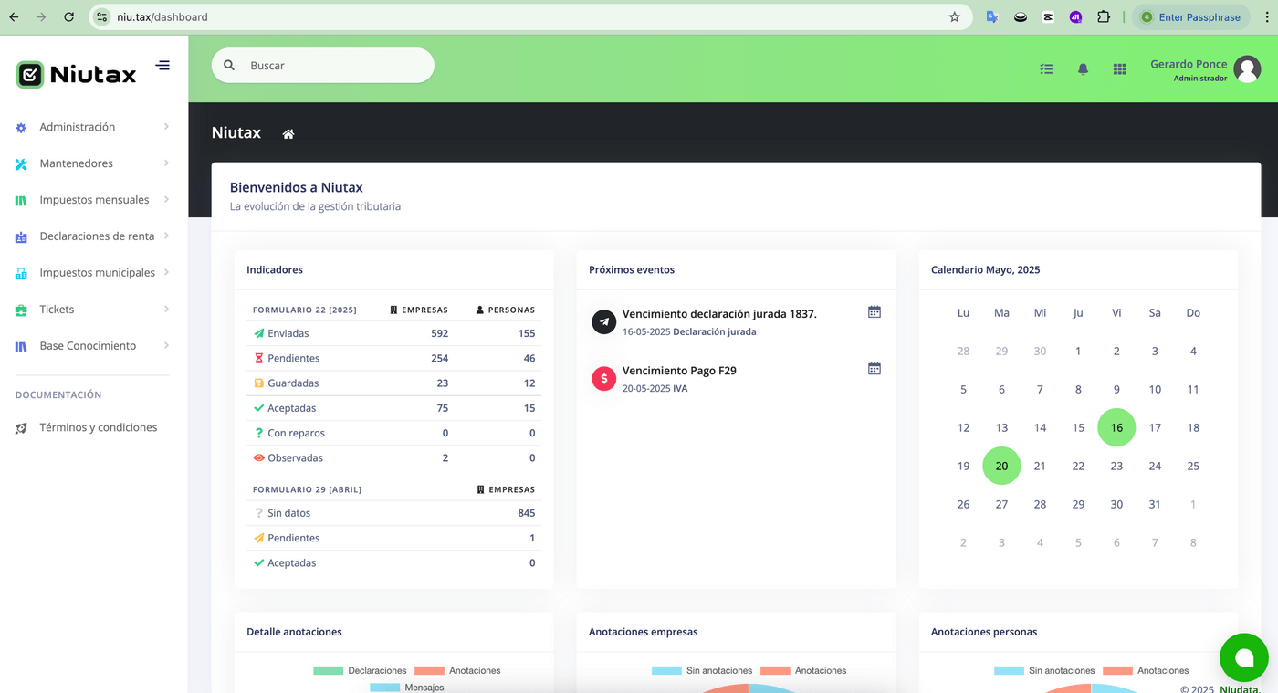Open Vencimiento declaración jurada 1837 event
The image size is (1278, 693).
point(719,314)
